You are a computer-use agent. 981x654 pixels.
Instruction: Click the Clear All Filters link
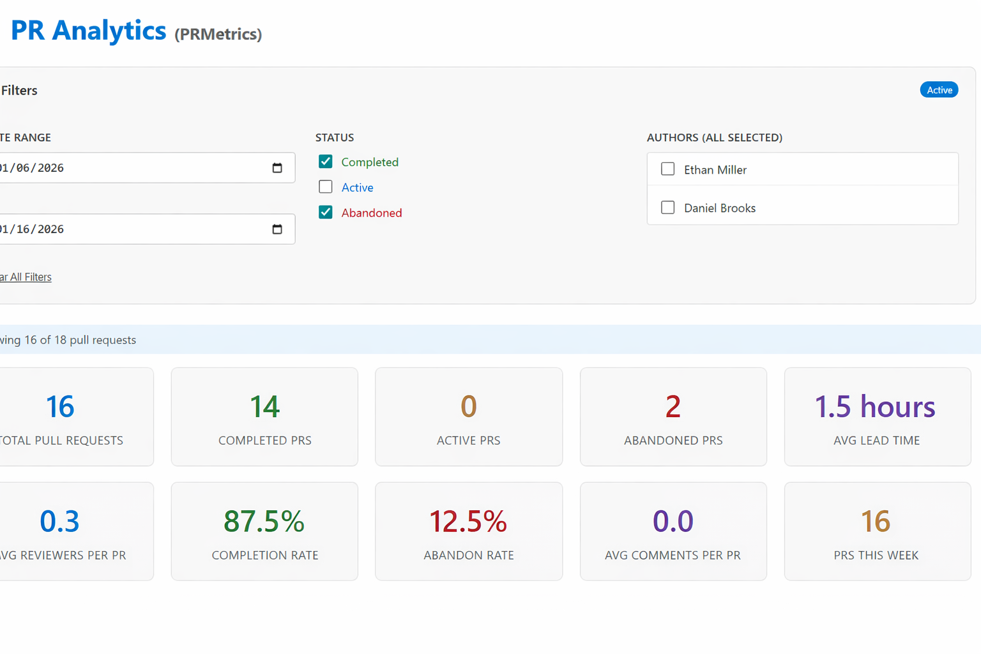tap(26, 277)
